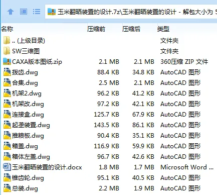
Task: Click the 起垄装置.dwg file icon
Action: pos(7,125)
